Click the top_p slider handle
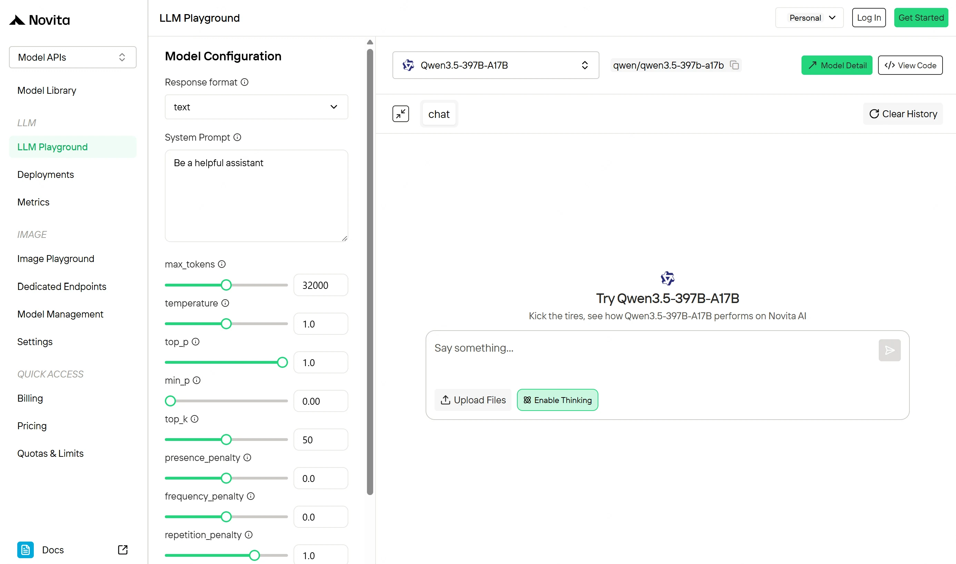 pyautogui.click(x=282, y=363)
